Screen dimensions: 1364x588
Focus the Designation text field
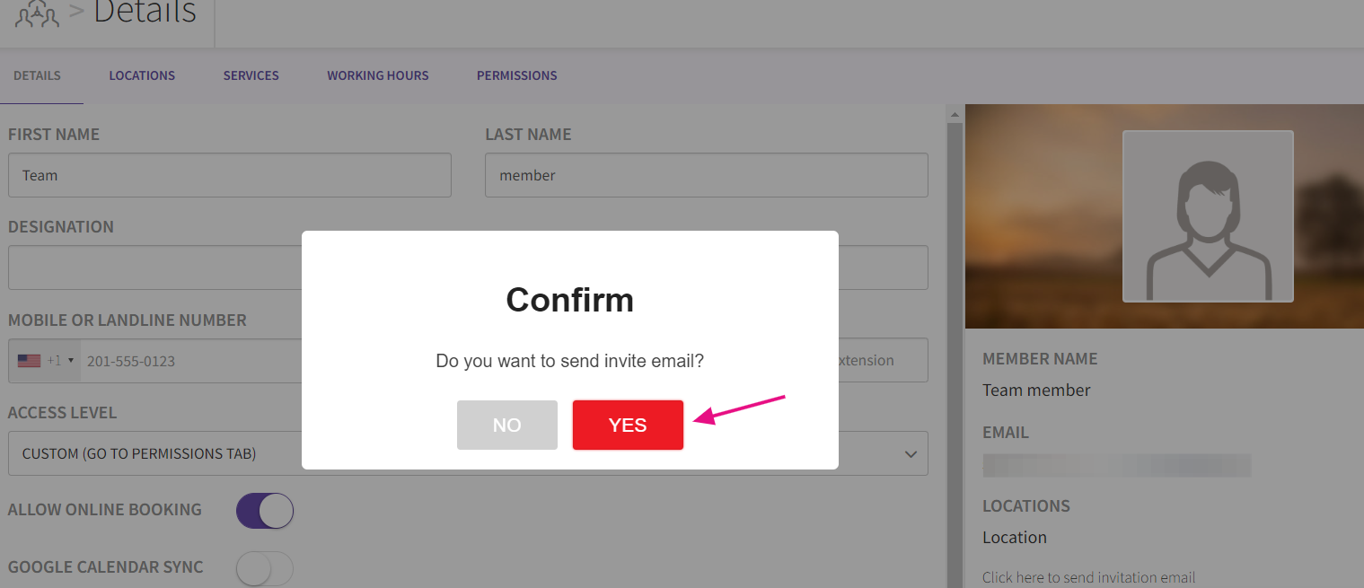(153, 268)
